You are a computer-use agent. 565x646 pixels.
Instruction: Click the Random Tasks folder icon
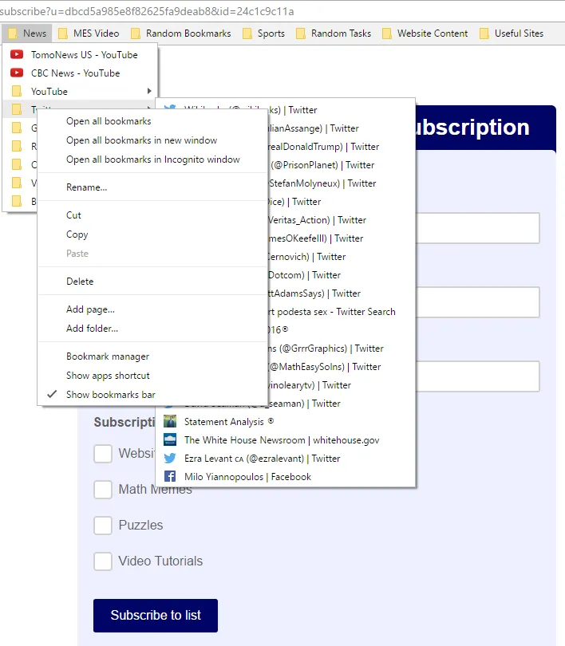(301, 33)
